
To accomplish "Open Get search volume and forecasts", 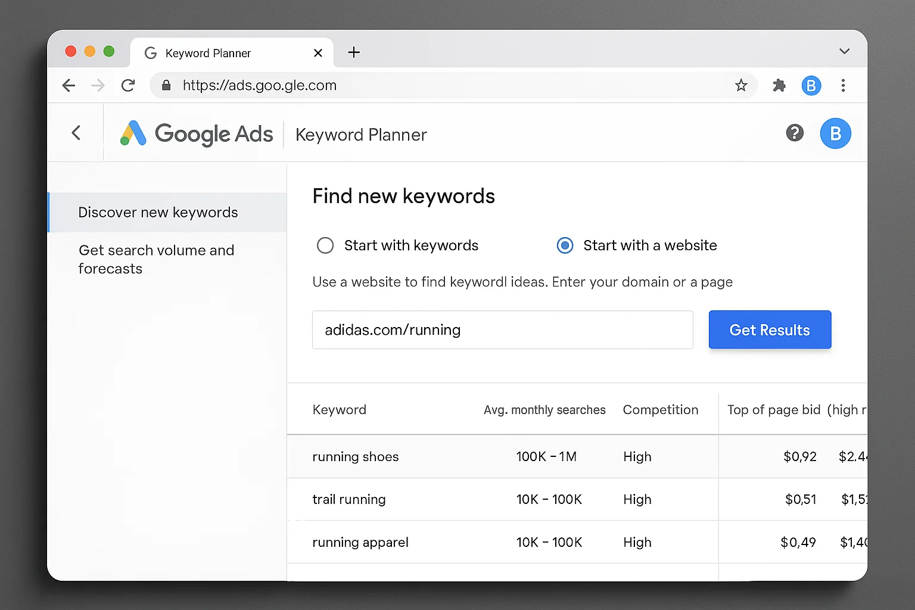I will tap(157, 259).
